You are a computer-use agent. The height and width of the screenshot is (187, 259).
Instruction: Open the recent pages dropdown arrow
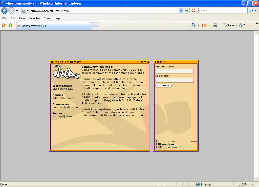coord(17,11)
